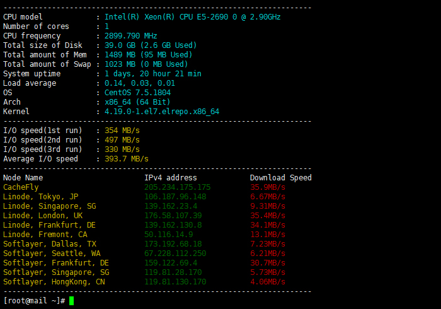Click the 1st run I/O speed 354 MB/s
Image resolution: width=441 pixels, height=309 pixels.
pos(122,131)
